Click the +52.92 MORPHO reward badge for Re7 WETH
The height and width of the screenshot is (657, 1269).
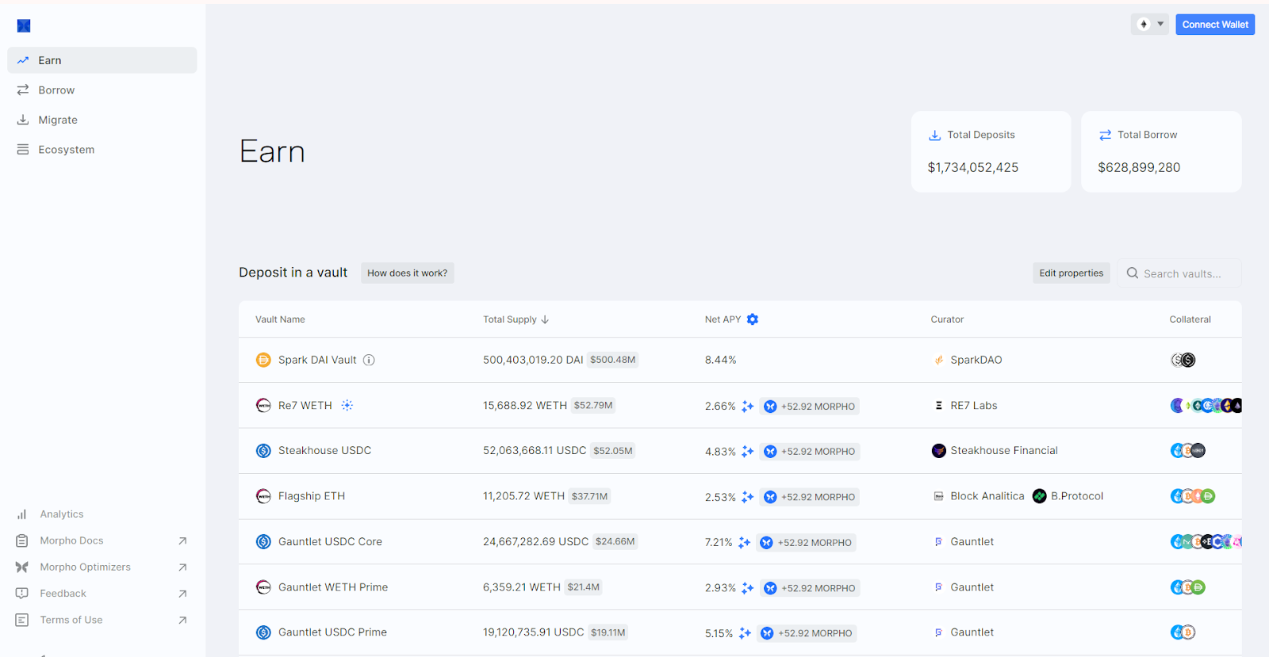click(809, 407)
